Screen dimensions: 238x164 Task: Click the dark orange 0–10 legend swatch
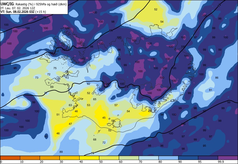click(x=10, y=158)
